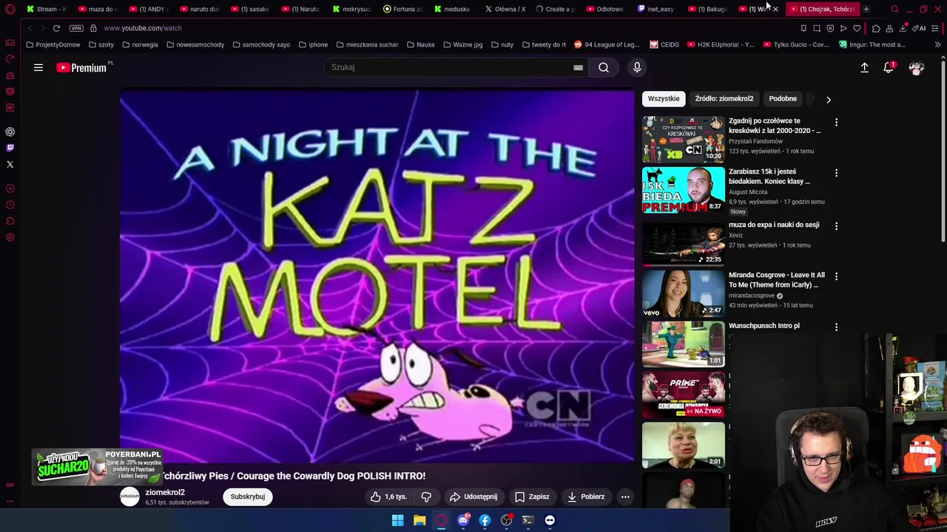Open options for 'muza do expa' video

[x=836, y=226]
